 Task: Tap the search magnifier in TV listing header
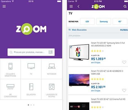(125, 6)
